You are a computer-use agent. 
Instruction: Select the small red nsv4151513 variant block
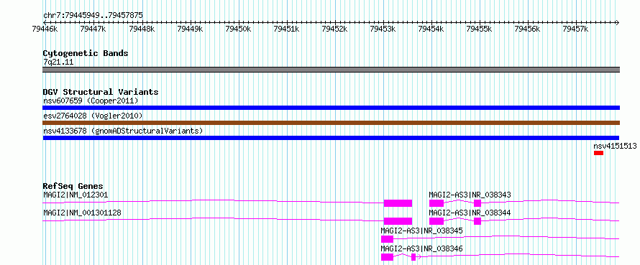pos(598,153)
